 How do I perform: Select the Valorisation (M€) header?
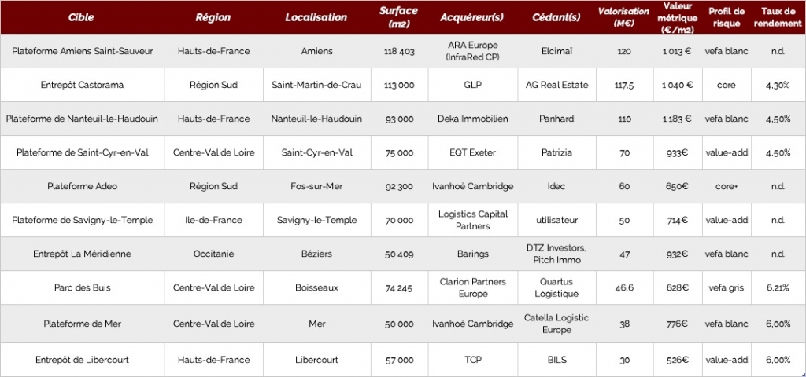tap(624, 17)
